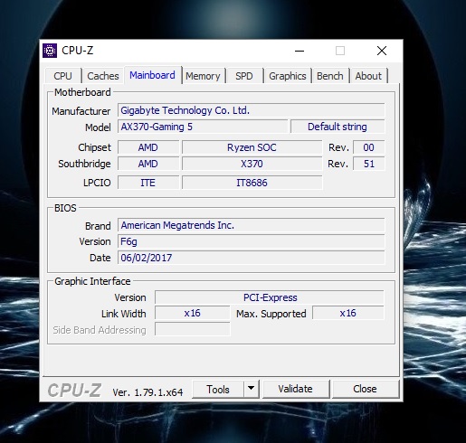The width and height of the screenshot is (466, 443).
Task: Open the Bench tab
Action: click(x=330, y=76)
